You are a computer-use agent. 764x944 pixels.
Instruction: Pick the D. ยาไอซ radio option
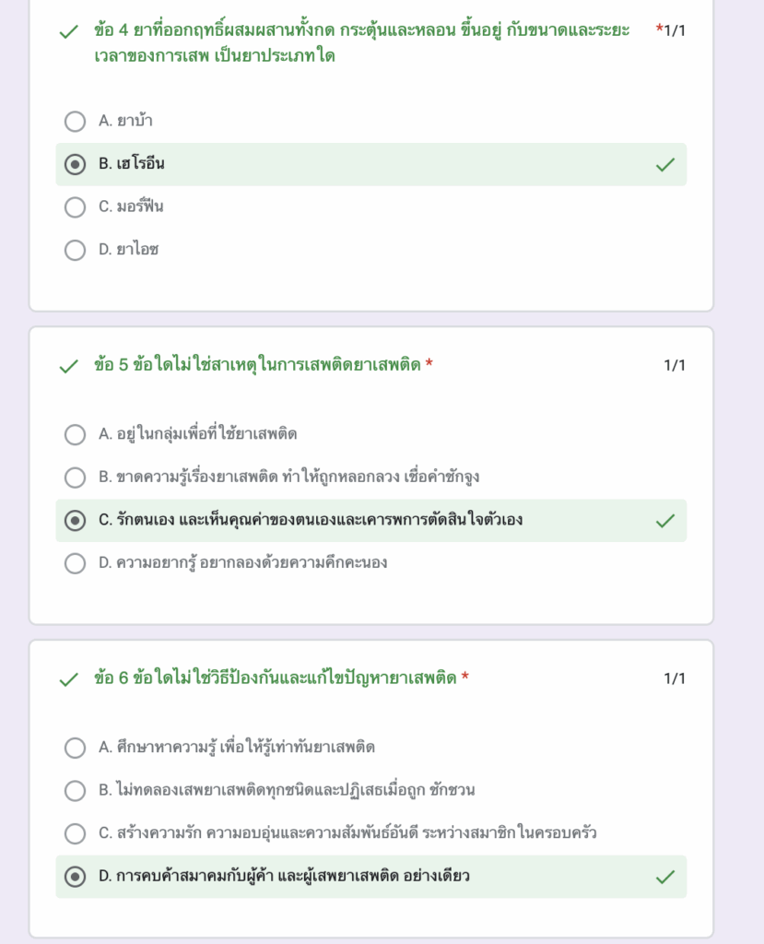(x=75, y=250)
